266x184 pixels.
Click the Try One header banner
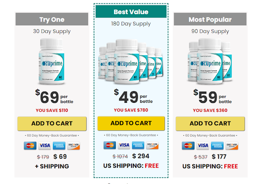(52, 19)
